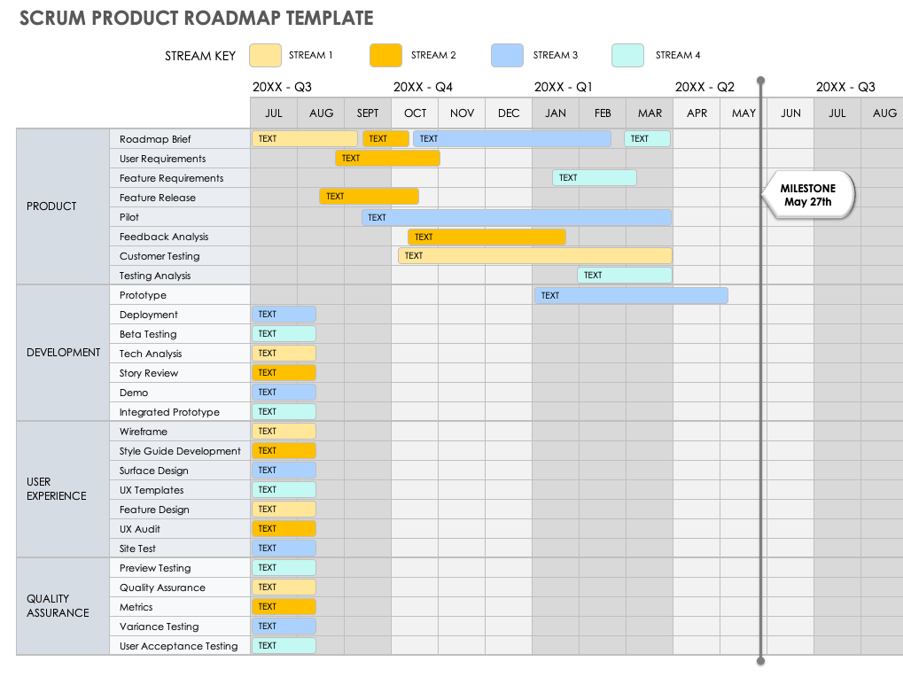Click the STREAM KEY label
This screenshot has height=685, width=903.
click(x=199, y=55)
